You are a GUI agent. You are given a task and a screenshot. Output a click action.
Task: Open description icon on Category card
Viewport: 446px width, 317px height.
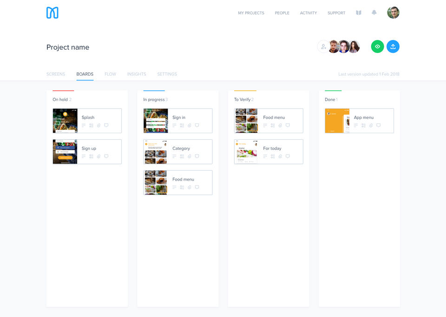tap(174, 156)
